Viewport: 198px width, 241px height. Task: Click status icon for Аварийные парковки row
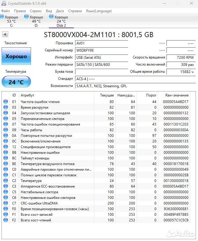6,169
